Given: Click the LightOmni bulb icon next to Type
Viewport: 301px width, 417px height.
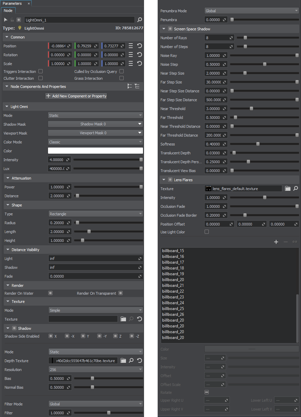Looking at the screenshot, I should click(x=20, y=28).
